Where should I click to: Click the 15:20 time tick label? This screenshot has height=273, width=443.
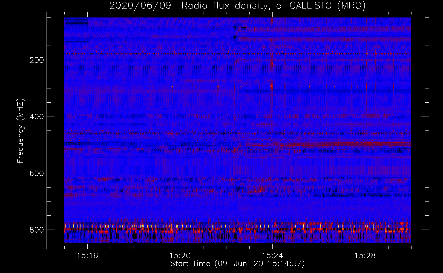point(180,256)
